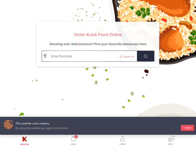The height and width of the screenshot is (147, 196).
Task: Click the Kuick K logo icon
Action: pos(25,139)
